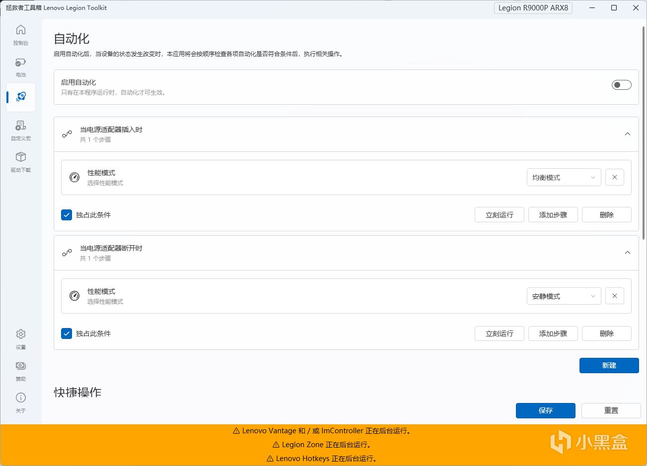Image resolution: width=647 pixels, height=466 pixels.
Task: Click the Lenovo Vantage ImController warning message
Action: pos(323,431)
